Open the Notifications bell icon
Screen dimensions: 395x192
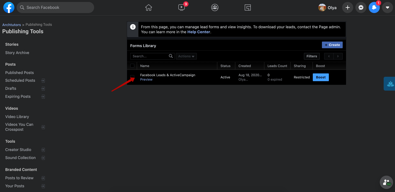374,8
